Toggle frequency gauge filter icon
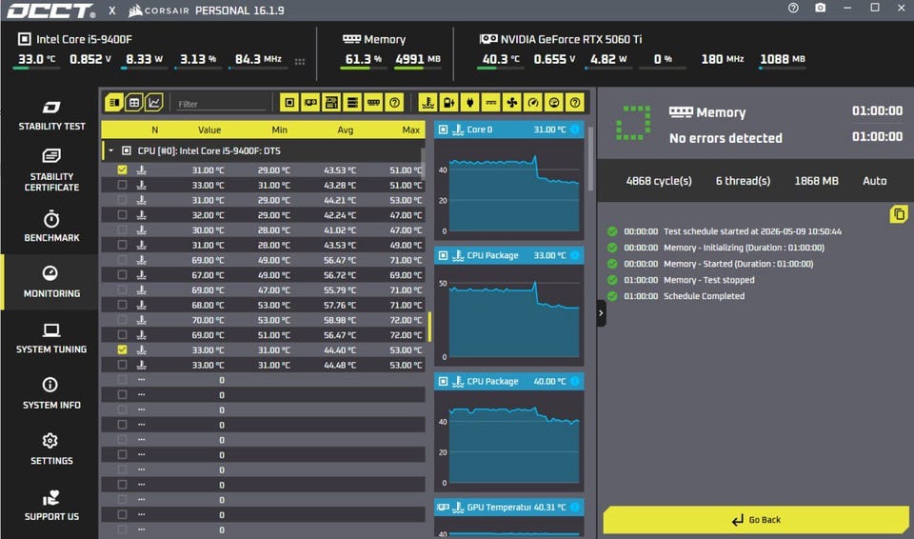The height and width of the screenshot is (539, 914). 533,103
